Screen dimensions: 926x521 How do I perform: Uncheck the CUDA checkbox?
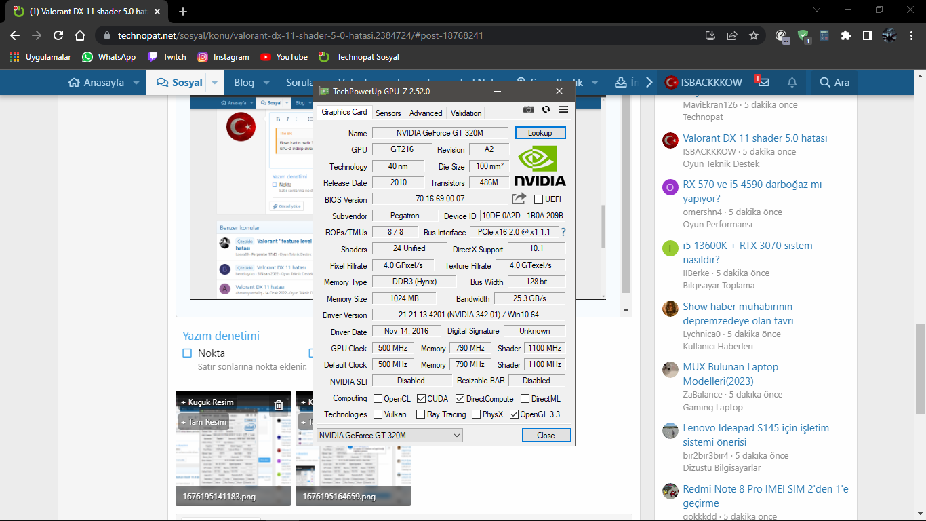(421, 399)
